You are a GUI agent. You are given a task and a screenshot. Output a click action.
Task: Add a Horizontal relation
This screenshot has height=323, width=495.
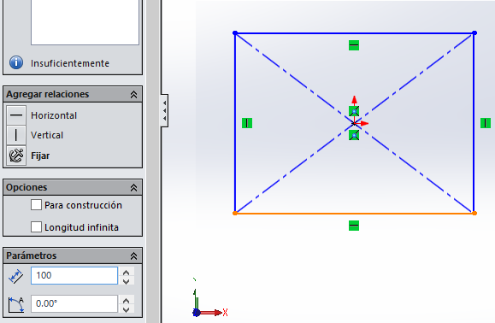point(54,115)
